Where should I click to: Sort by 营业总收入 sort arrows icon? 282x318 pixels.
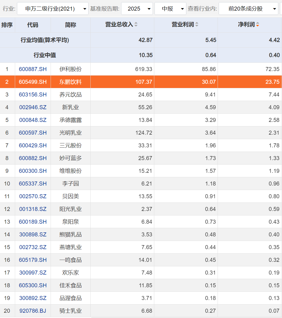click(136, 25)
